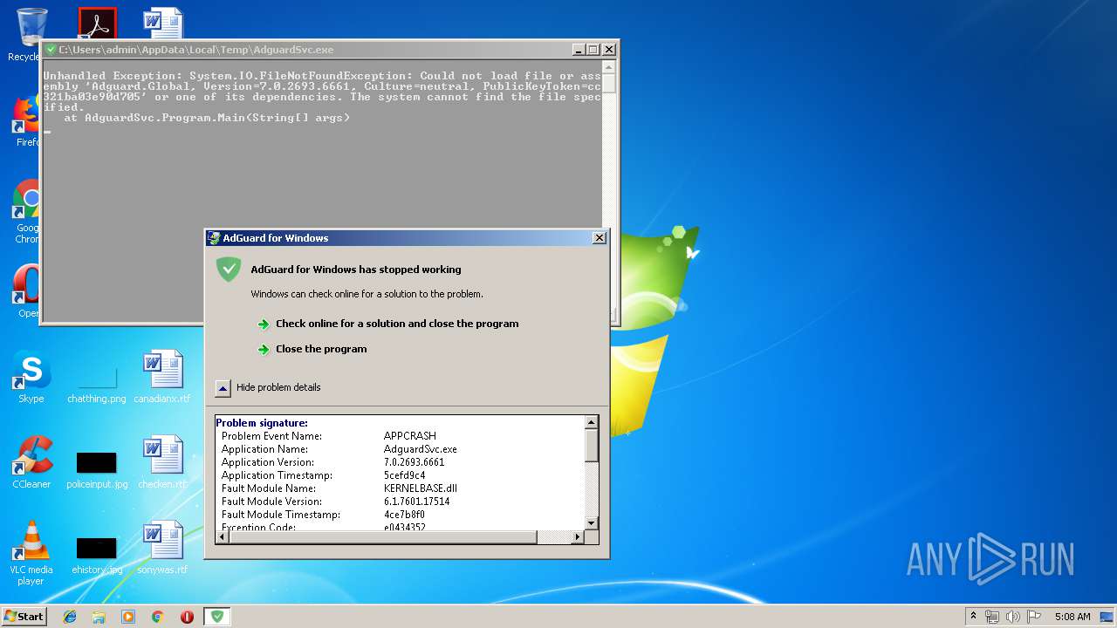This screenshot has height=628, width=1117.
Task: Open the sonywas.rtf document
Action: click(162, 548)
